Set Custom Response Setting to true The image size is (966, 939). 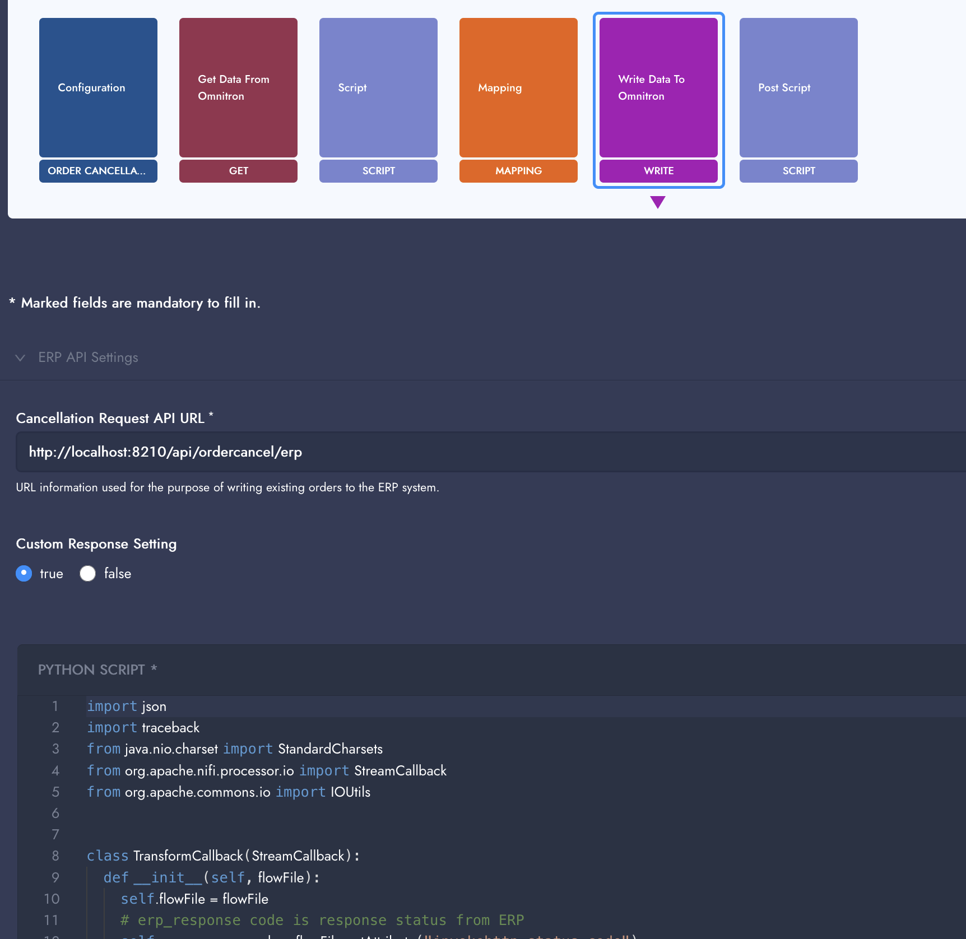pyautogui.click(x=24, y=573)
